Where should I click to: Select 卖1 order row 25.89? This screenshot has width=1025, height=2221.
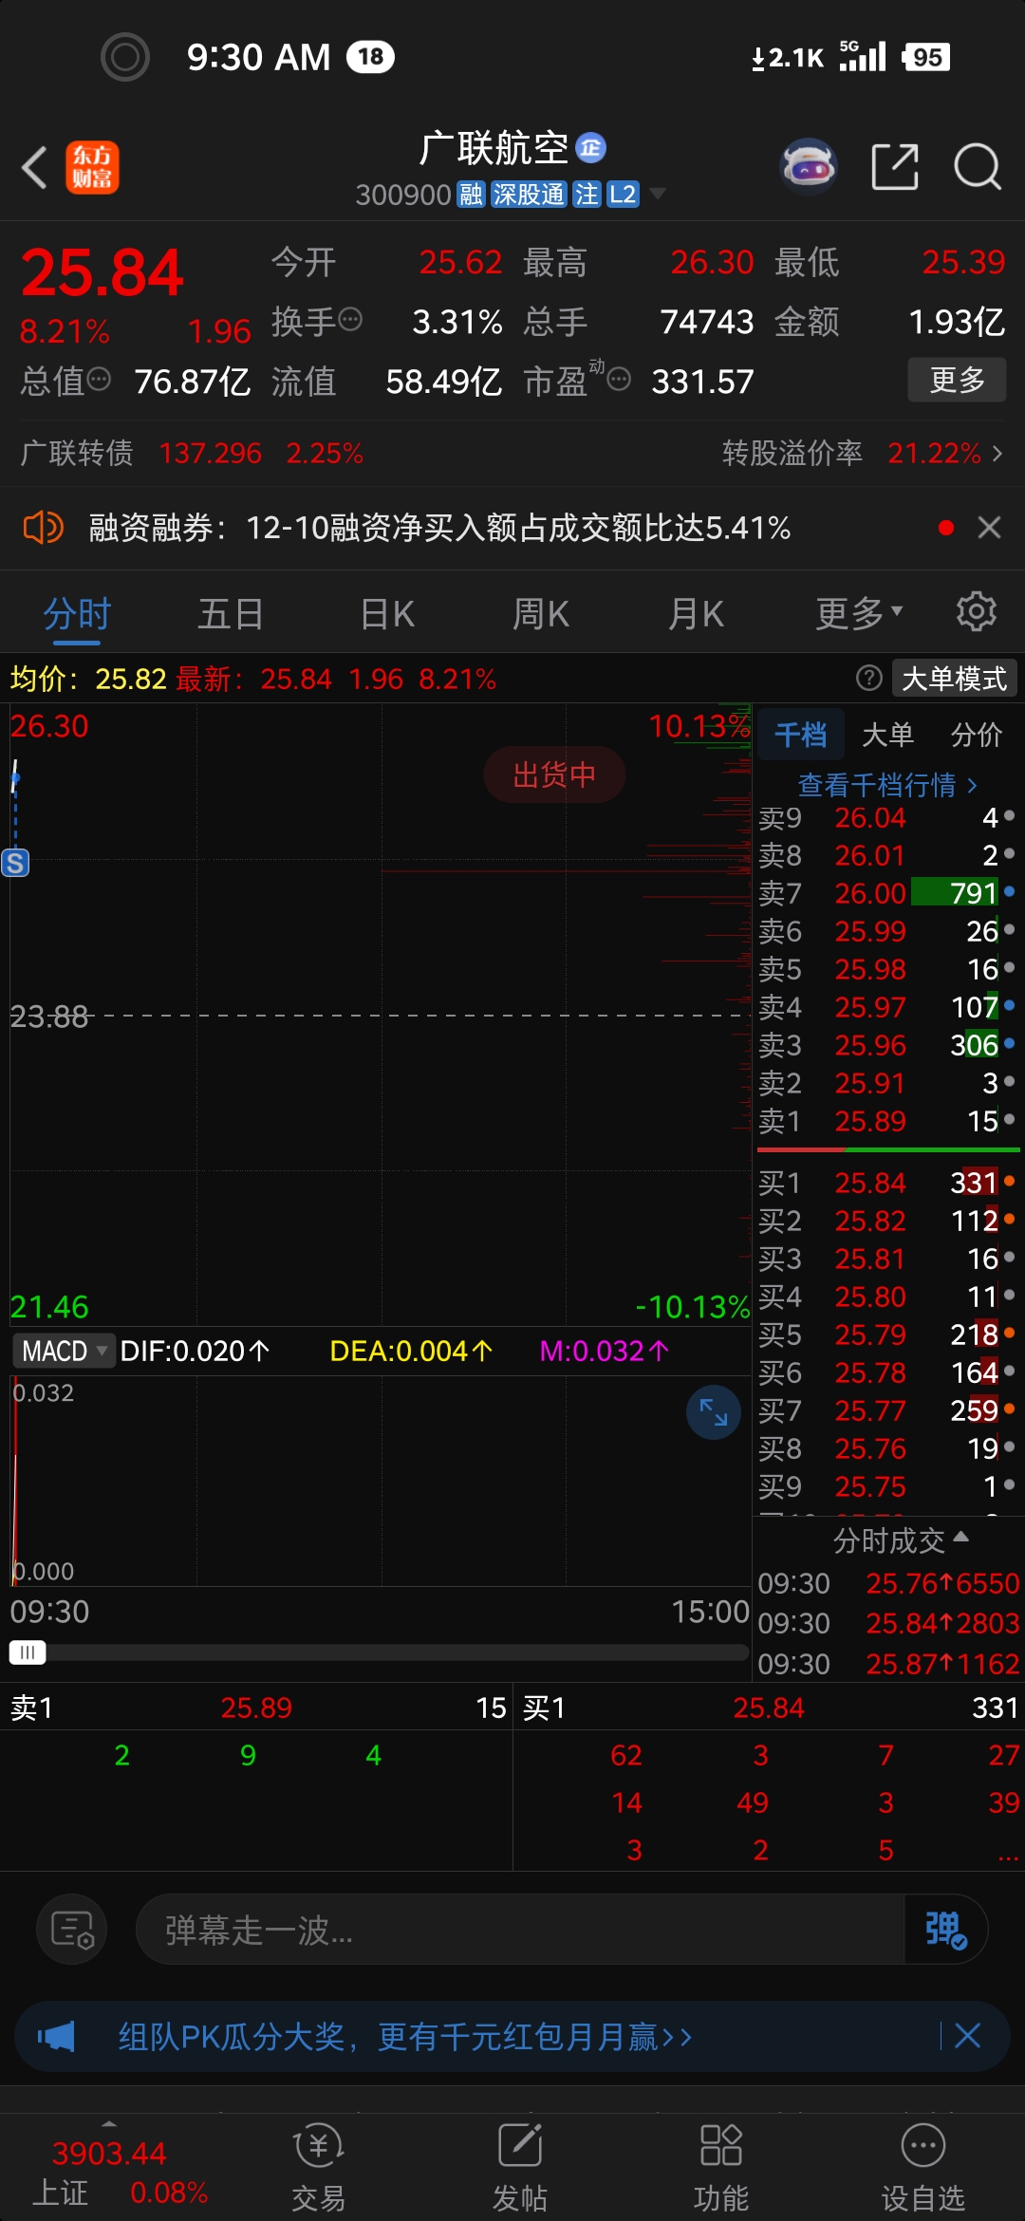click(887, 1121)
